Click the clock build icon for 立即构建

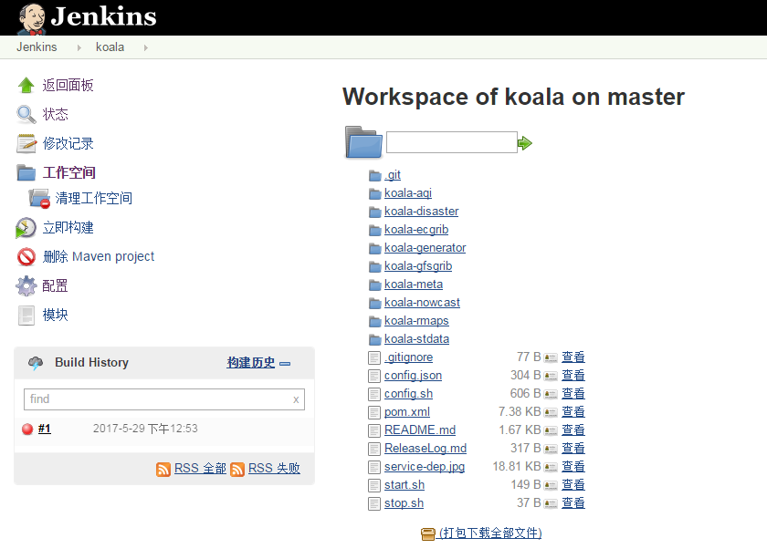tap(26, 228)
